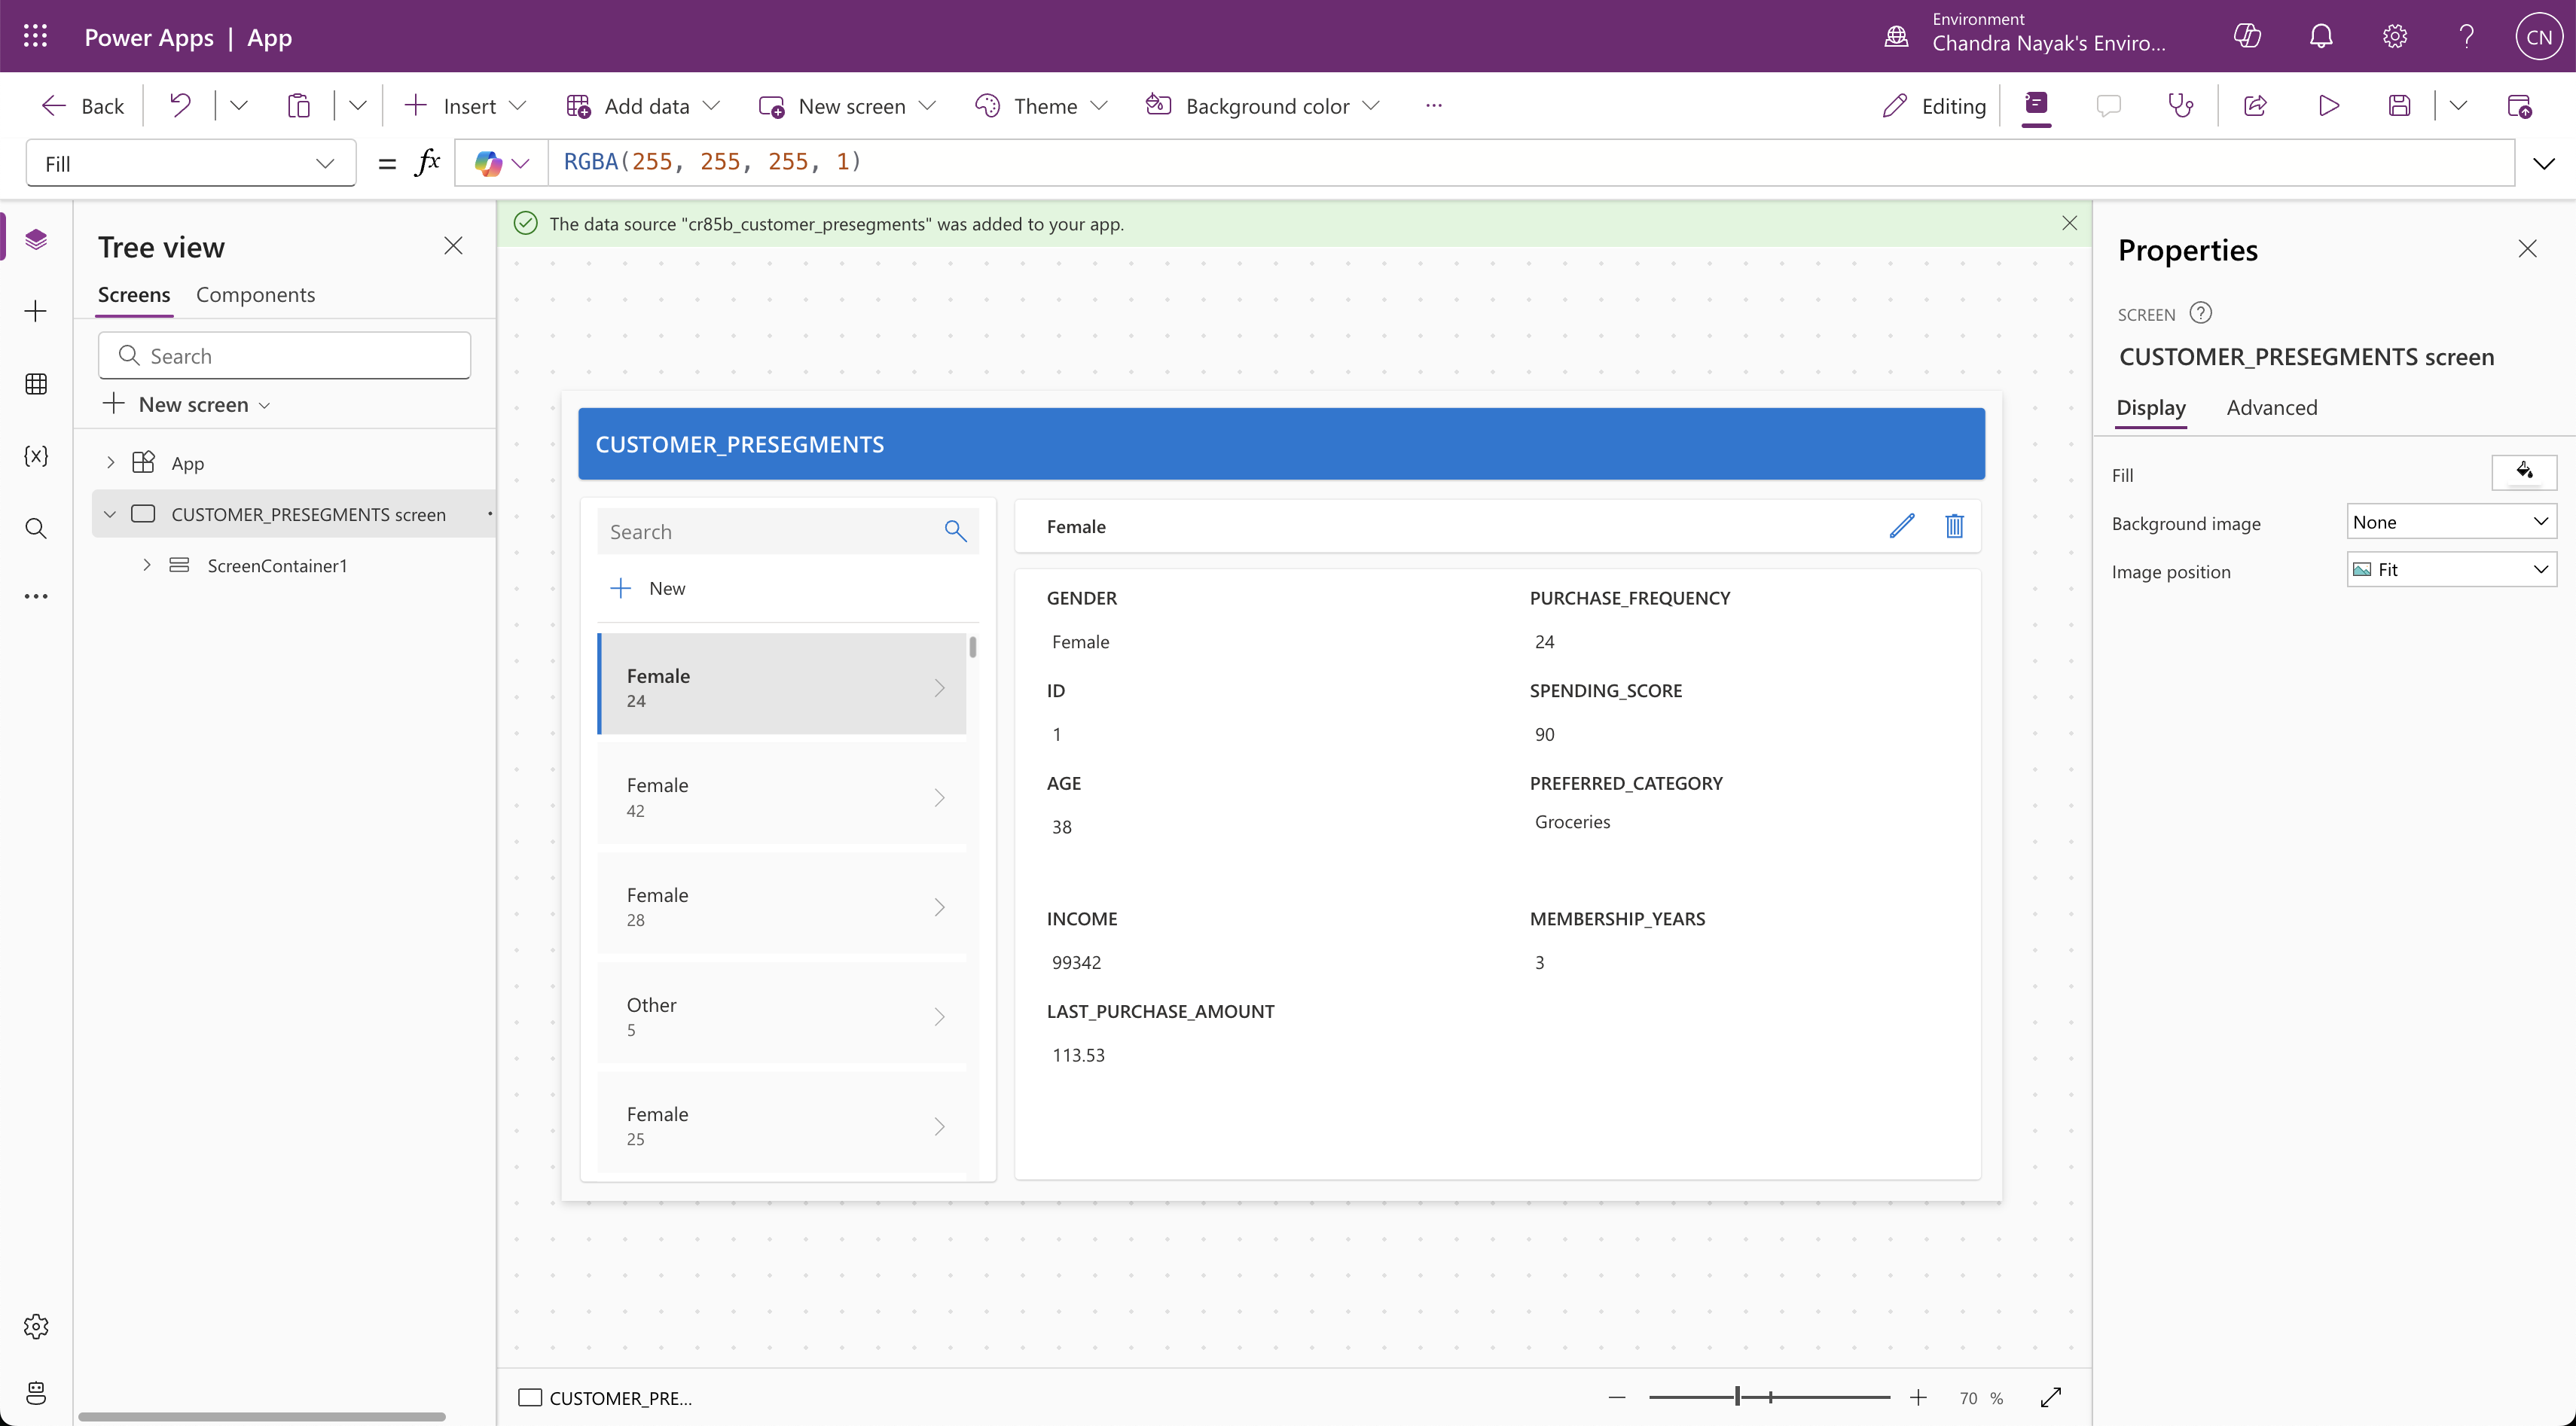
Task: Switch to the Components tab
Action: tap(255, 295)
